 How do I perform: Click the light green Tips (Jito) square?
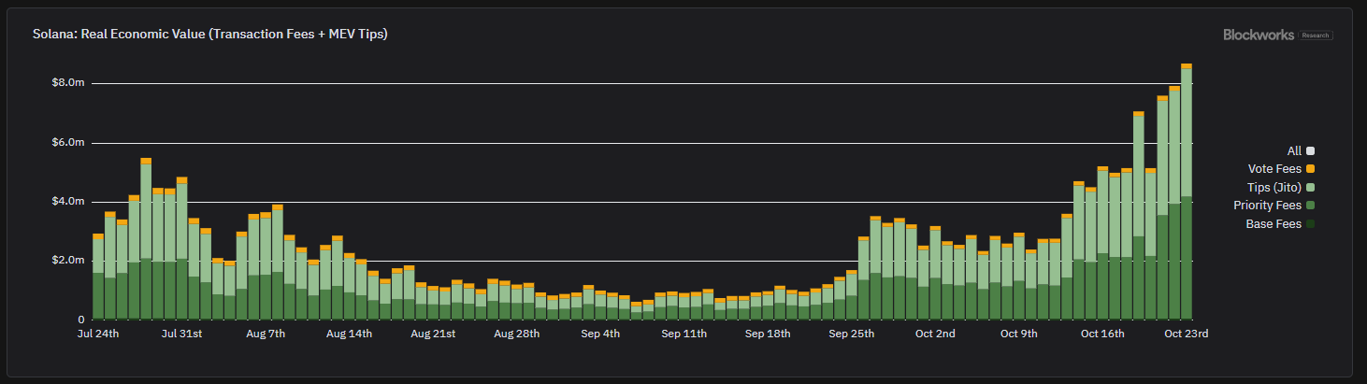coord(1311,188)
